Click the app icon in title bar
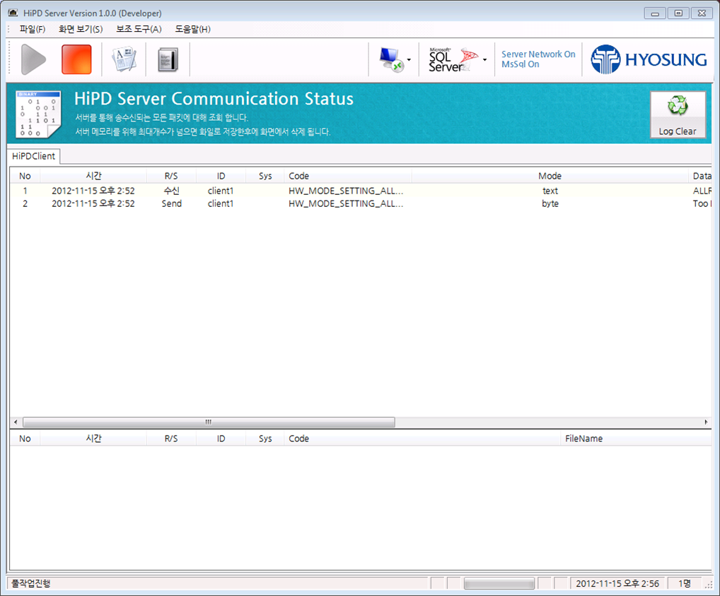Screen dimensions: 720x596 pos(13,13)
